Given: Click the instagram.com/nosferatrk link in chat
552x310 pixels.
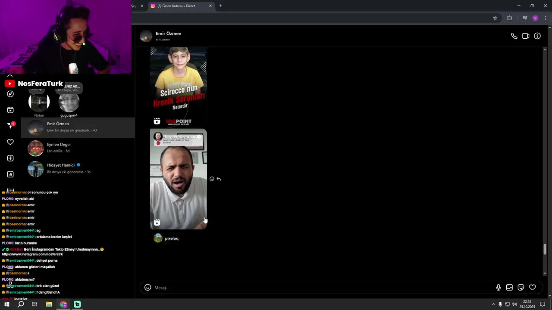Looking at the screenshot, I should [x=32, y=254].
